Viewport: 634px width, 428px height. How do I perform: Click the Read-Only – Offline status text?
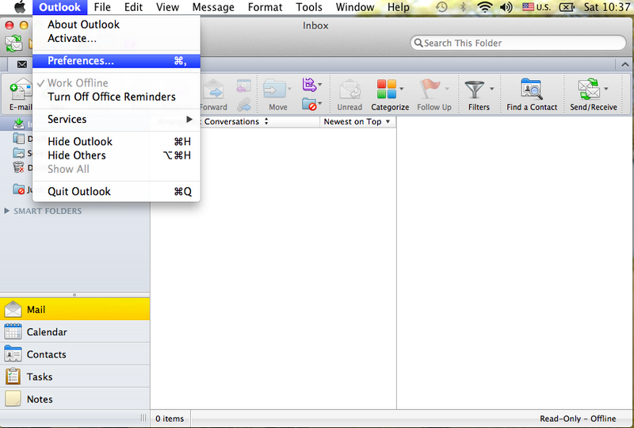point(578,418)
